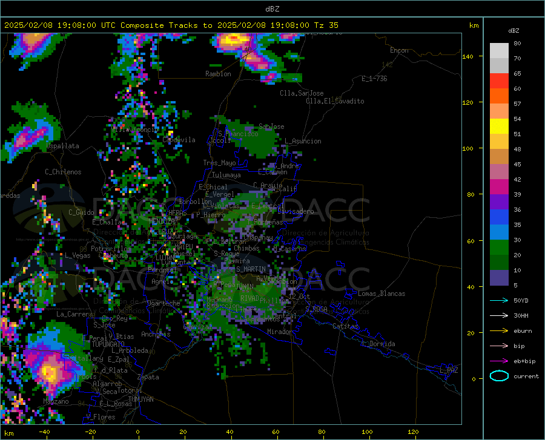
Task: Click the pink bip arrow legend icon
Action: [499, 346]
